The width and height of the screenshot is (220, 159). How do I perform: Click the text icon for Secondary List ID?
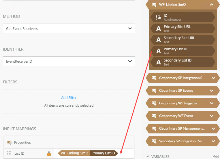(x=158, y=62)
